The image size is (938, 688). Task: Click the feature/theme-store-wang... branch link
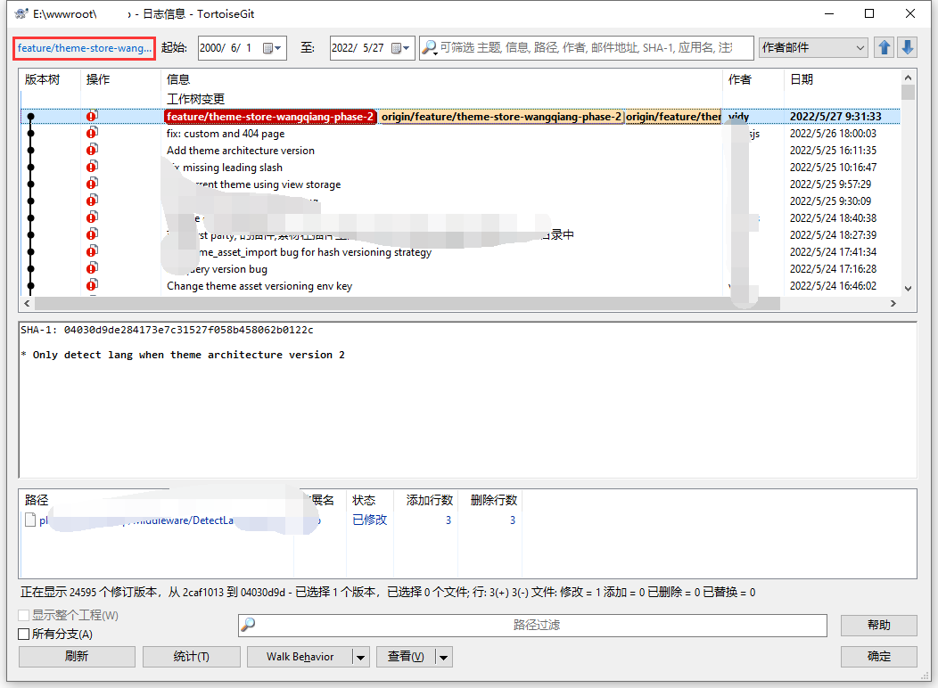tap(85, 48)
